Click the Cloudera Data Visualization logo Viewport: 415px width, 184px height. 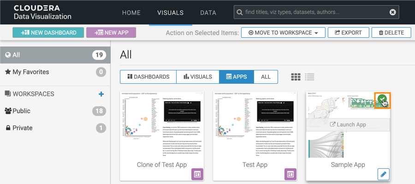(42, 12)
